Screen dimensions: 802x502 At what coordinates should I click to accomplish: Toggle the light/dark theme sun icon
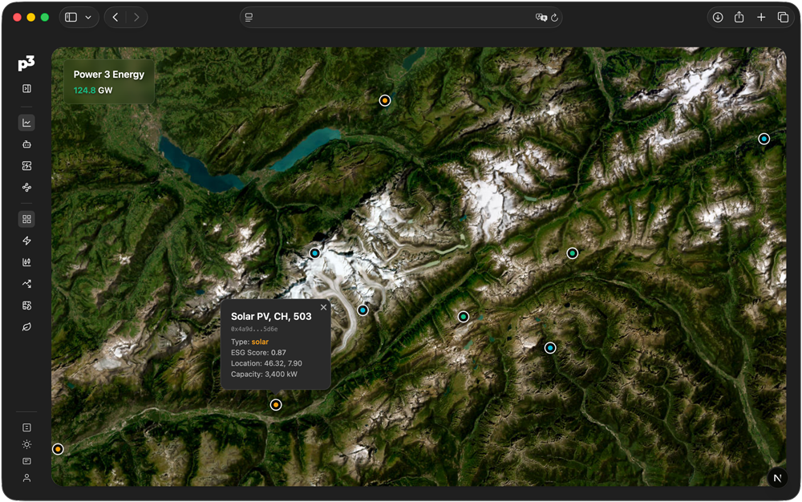pos(26,444)
